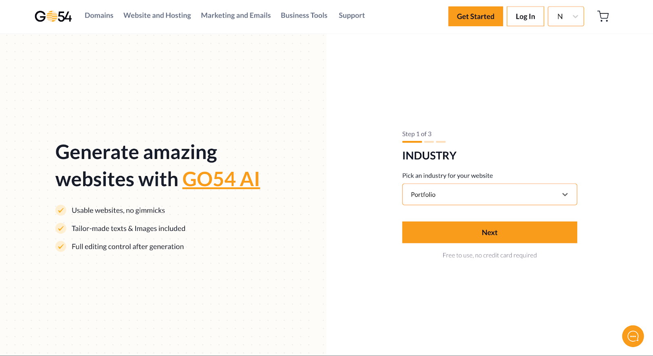Viewport: 653px width, 356px height.
Task: Open the Portfolio industry dropdown
Action: click(489, 194)
